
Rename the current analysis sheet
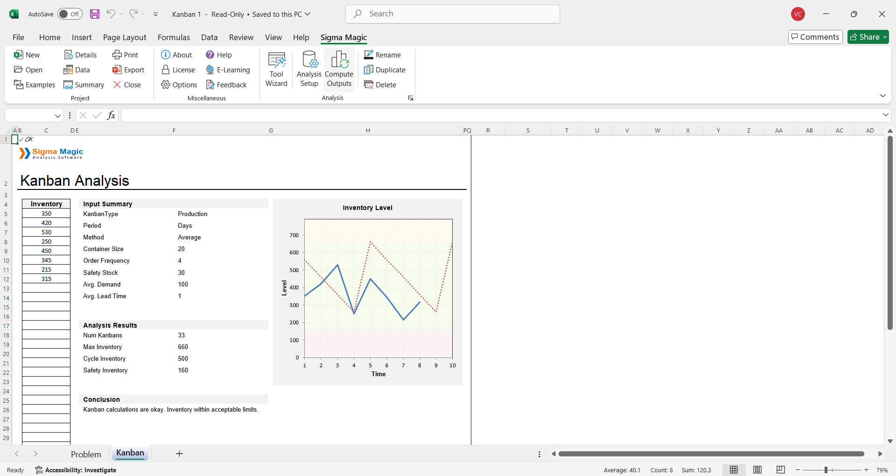pyautogui.click(x=382, y=55)
